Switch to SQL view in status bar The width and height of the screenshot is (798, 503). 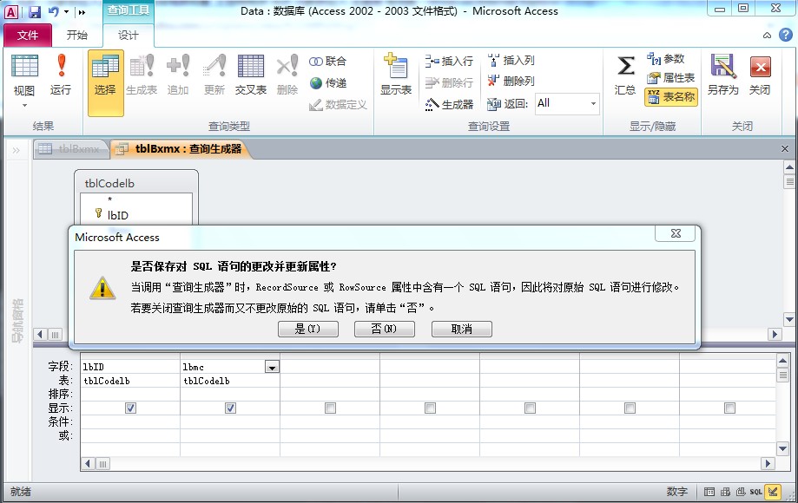[x=756, y=492]
